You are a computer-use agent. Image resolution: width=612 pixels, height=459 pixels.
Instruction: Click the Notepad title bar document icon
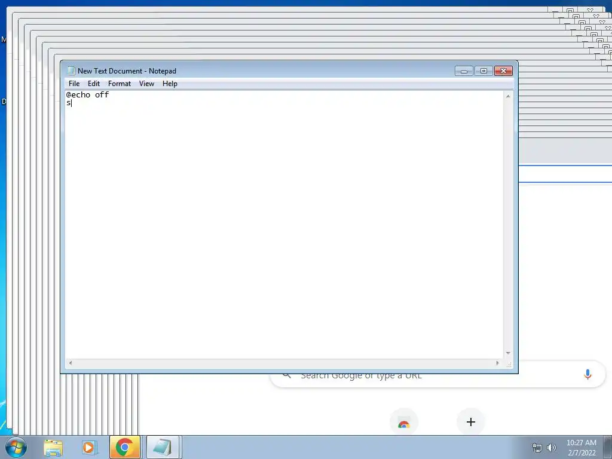71,71
